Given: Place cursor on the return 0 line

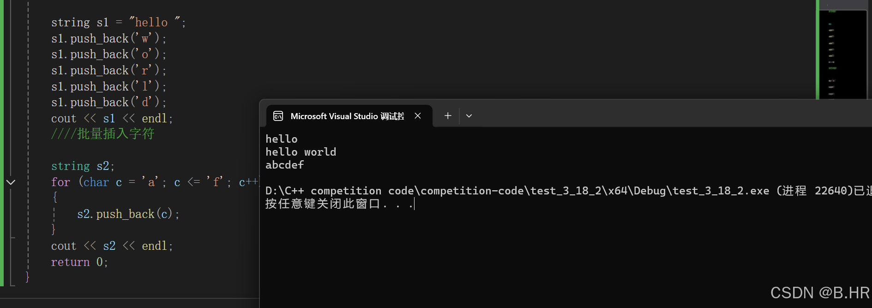Looking at the screenshot, I should click(79, 262).
